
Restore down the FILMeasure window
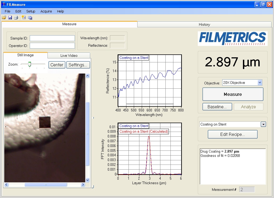tap(263, 4)
